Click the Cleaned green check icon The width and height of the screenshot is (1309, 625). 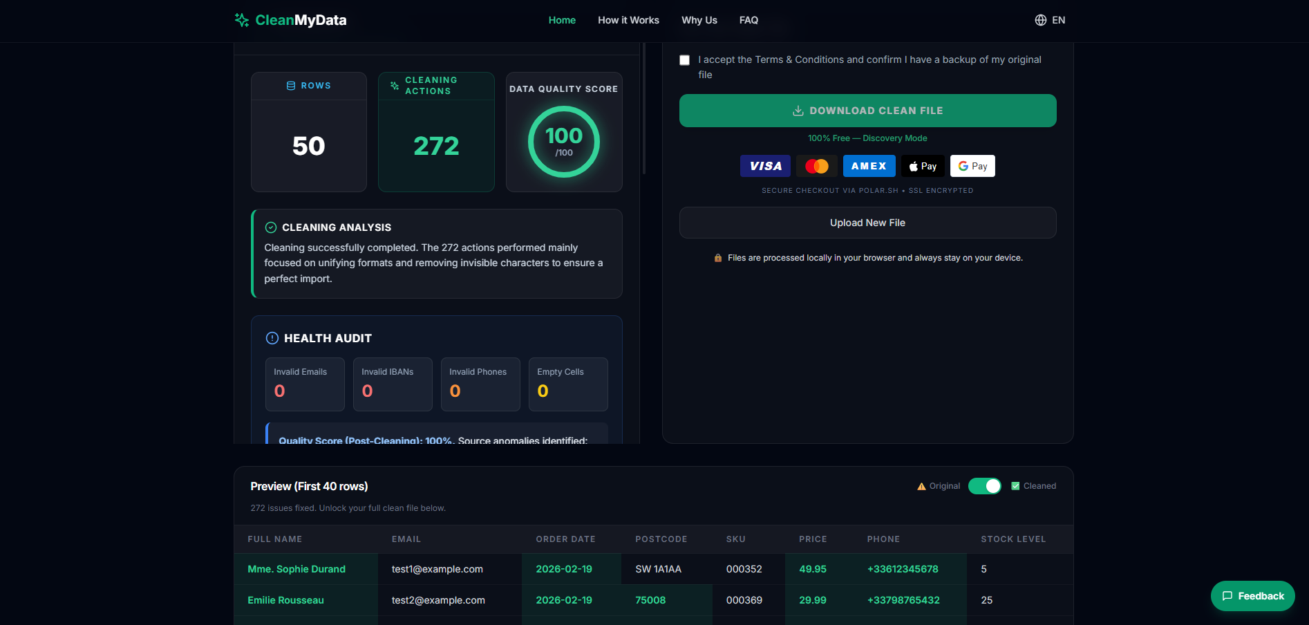[x=1015, y=486]
